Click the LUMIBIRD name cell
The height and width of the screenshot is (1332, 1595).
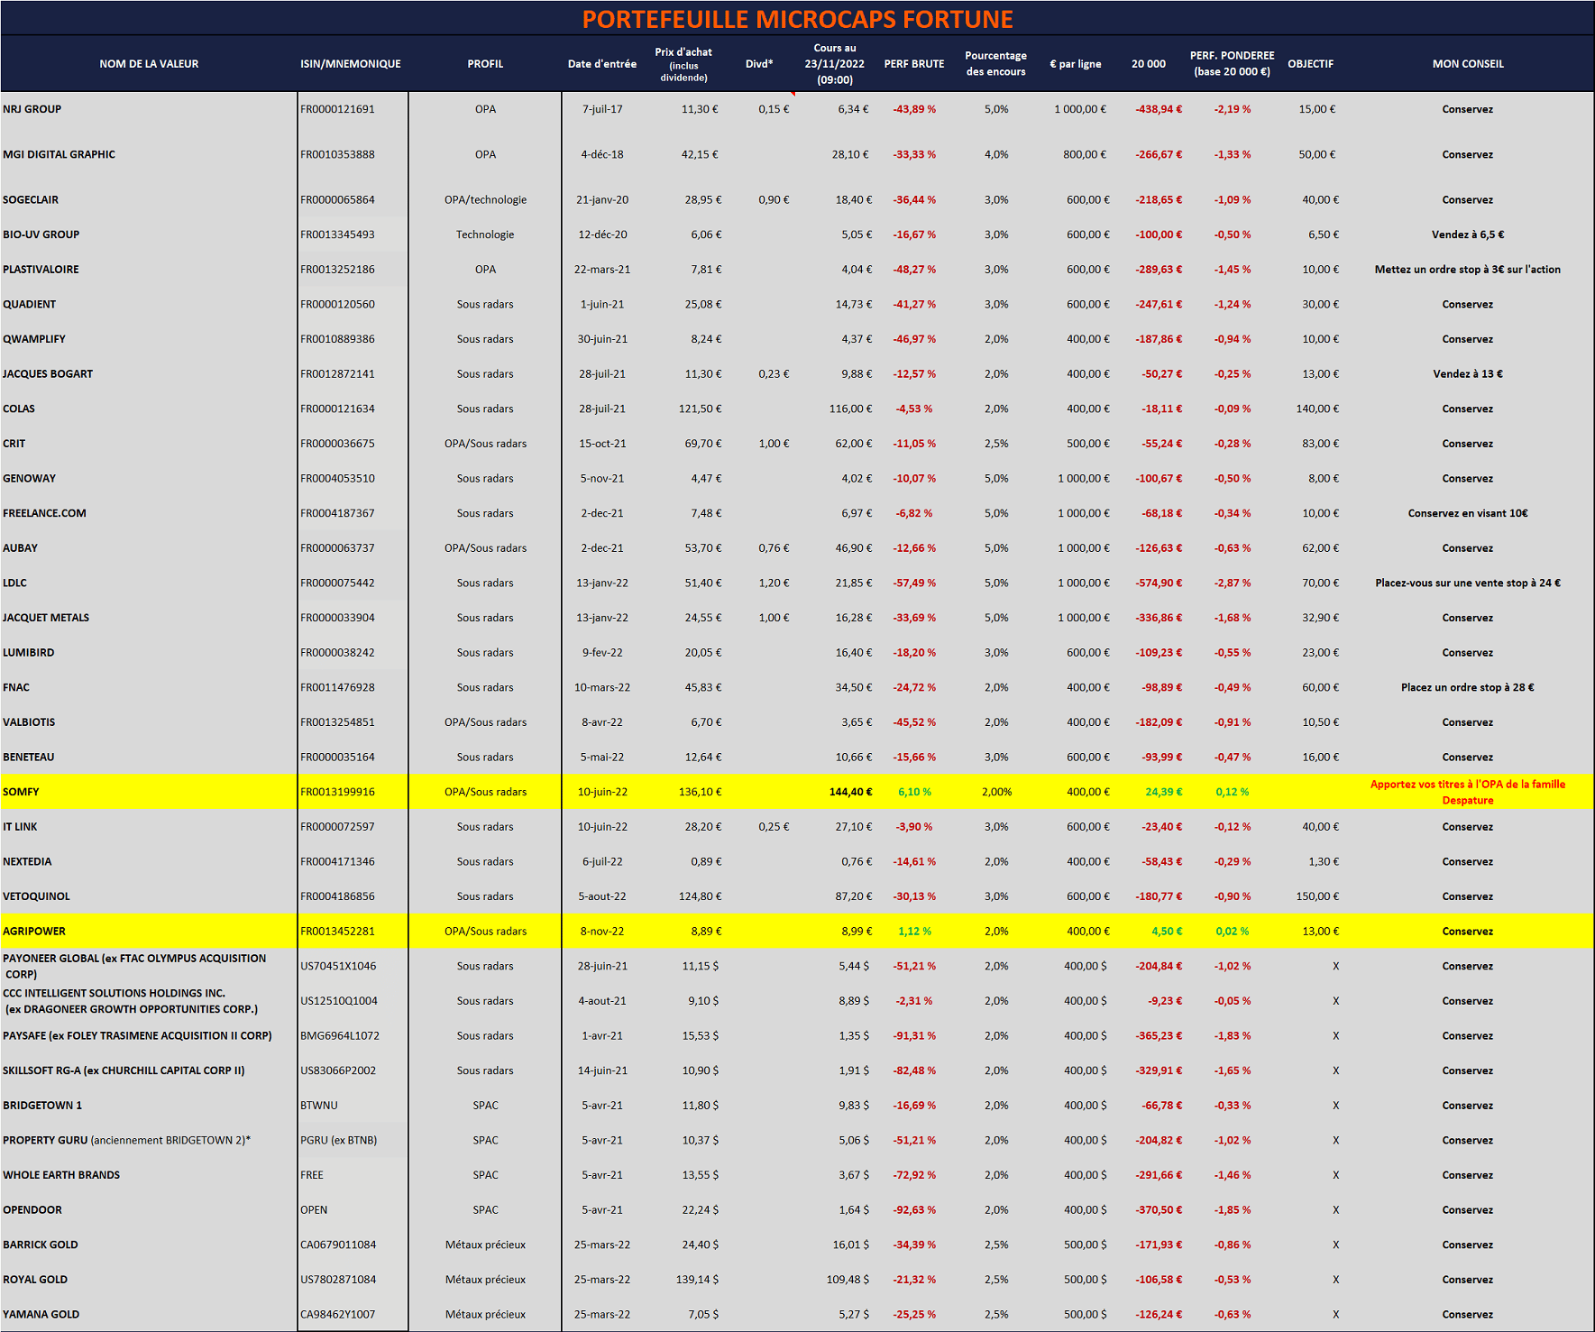point(28,653)
